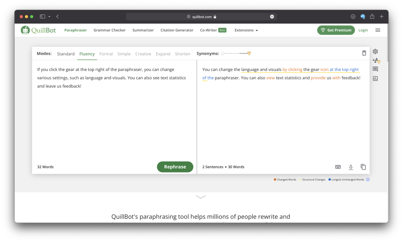The width and height of the screenshot is (403, 242).
Task: Go back in Safari
Action: [57, 16]
